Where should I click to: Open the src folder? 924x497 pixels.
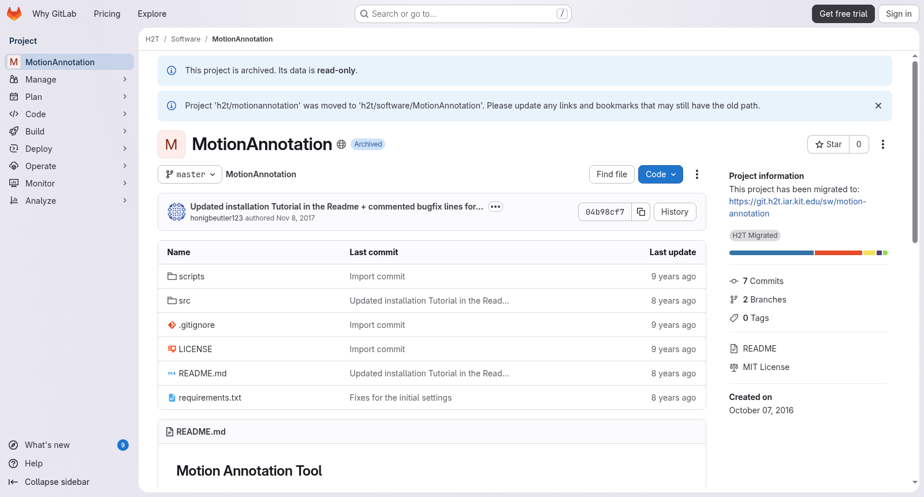(185, 301)
